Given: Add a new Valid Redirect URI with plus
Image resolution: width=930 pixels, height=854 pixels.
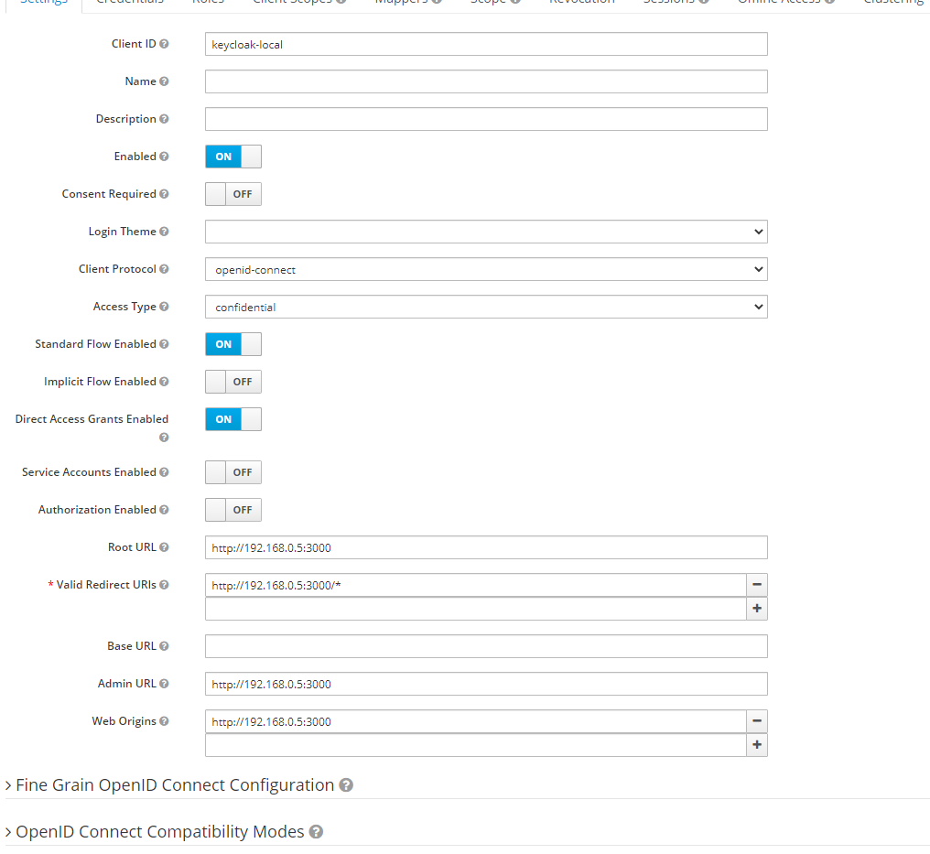Looking at the screenshot, I should tap(757, 609).
